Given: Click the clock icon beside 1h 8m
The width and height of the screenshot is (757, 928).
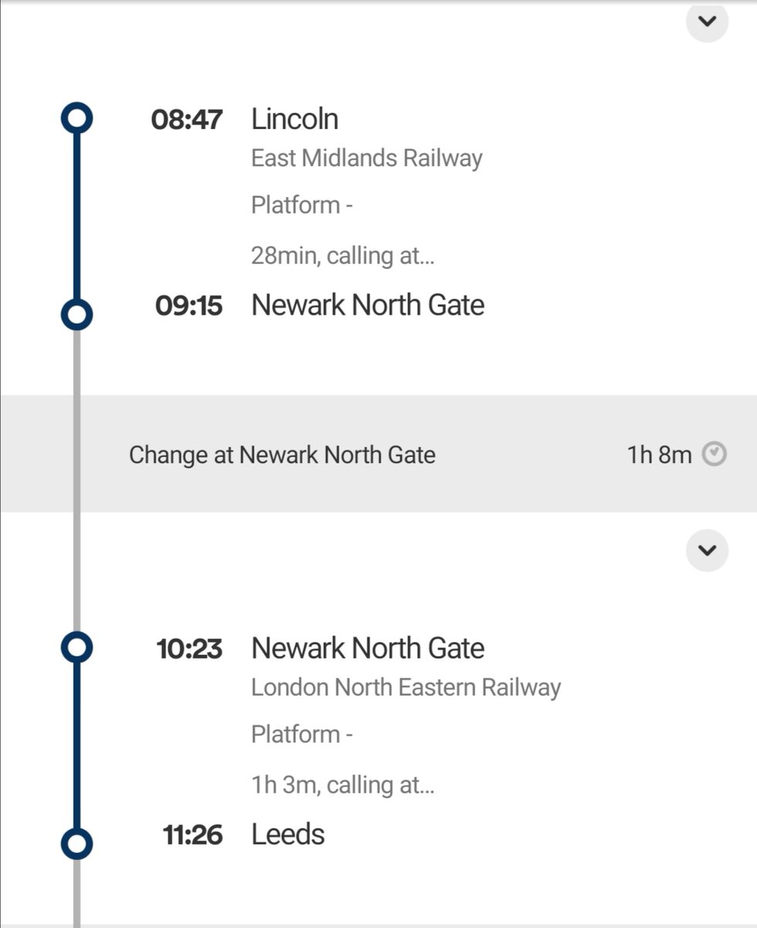Looking at the screenshot, I should coord(715,455).
